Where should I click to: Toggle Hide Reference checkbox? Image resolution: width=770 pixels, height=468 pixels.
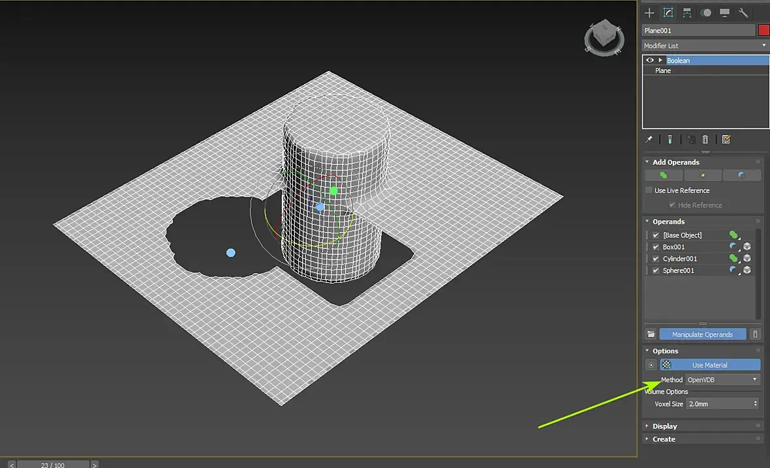(671, 205)
